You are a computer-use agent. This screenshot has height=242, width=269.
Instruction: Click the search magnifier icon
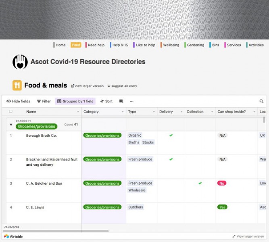click(x=261, y=101)
